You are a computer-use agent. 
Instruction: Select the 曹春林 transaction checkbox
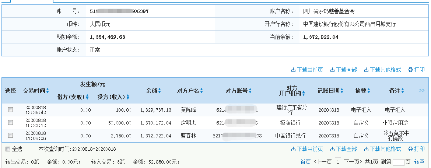[10, 135]
